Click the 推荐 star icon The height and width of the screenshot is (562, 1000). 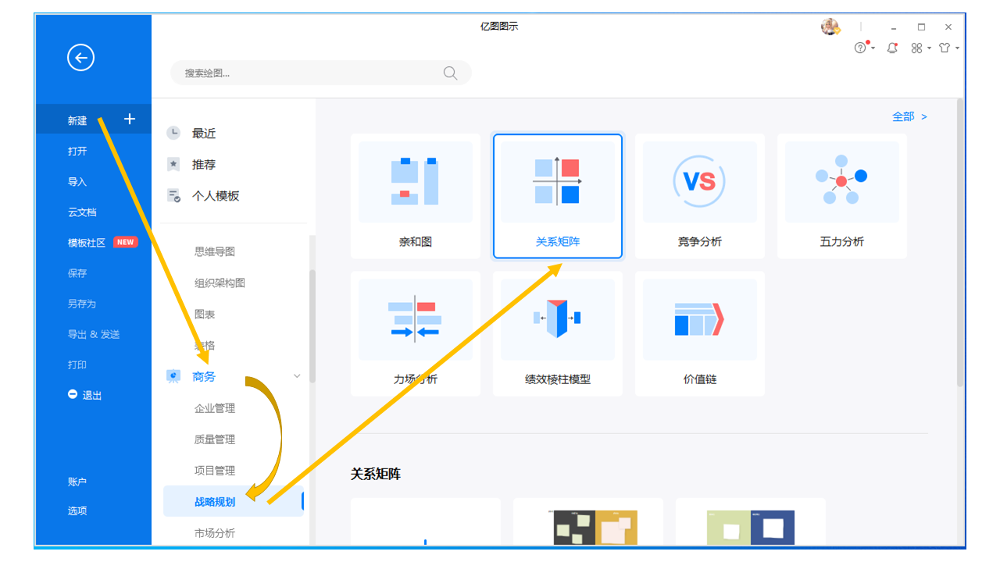pos(173,164)
